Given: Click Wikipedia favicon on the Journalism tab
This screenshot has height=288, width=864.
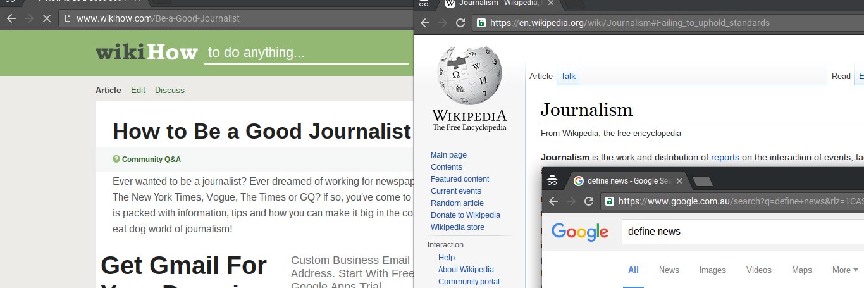Looking at the screenshot, I should pyautogui.click(x=450, y=3).
